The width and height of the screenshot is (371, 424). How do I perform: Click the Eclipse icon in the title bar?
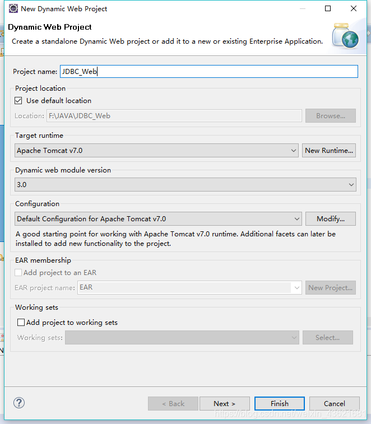tap(13, 8)
